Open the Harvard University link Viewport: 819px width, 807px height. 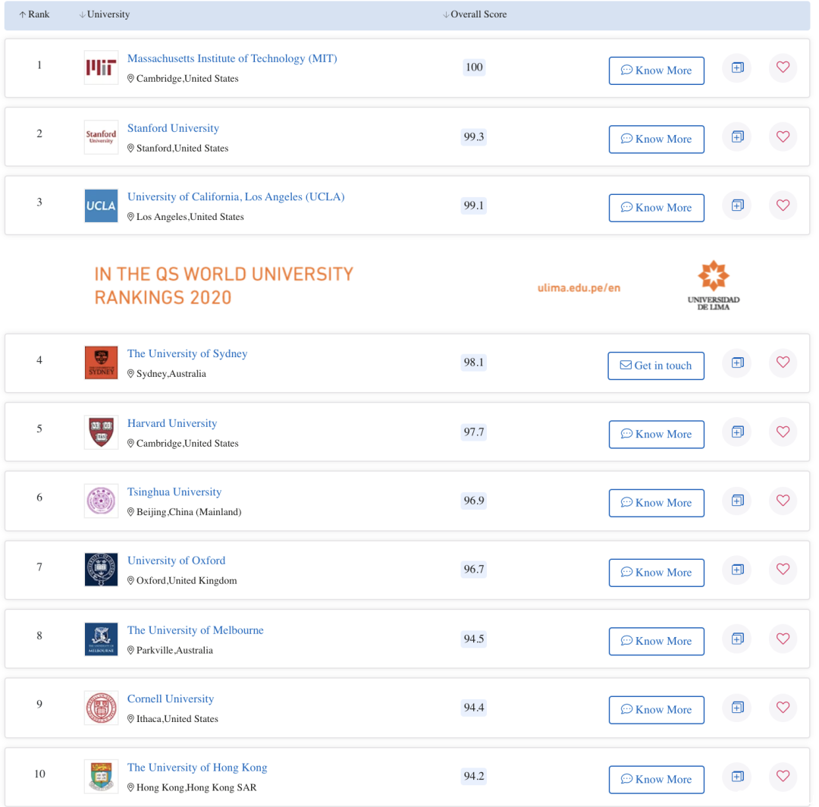click(172, 423)
